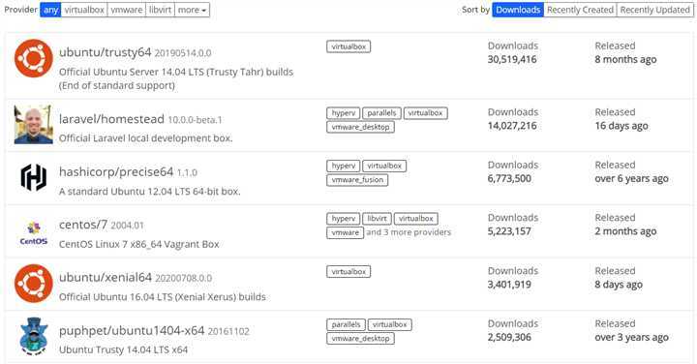Open the puphpet/ubuntu1404-x64 box page
Screen dimensions: 697x364
coord(132,331)
